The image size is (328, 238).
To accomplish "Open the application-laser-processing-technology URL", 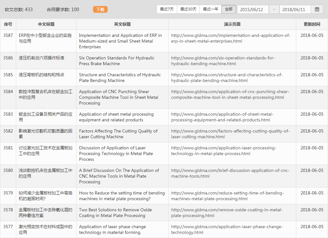I will 224,151.
